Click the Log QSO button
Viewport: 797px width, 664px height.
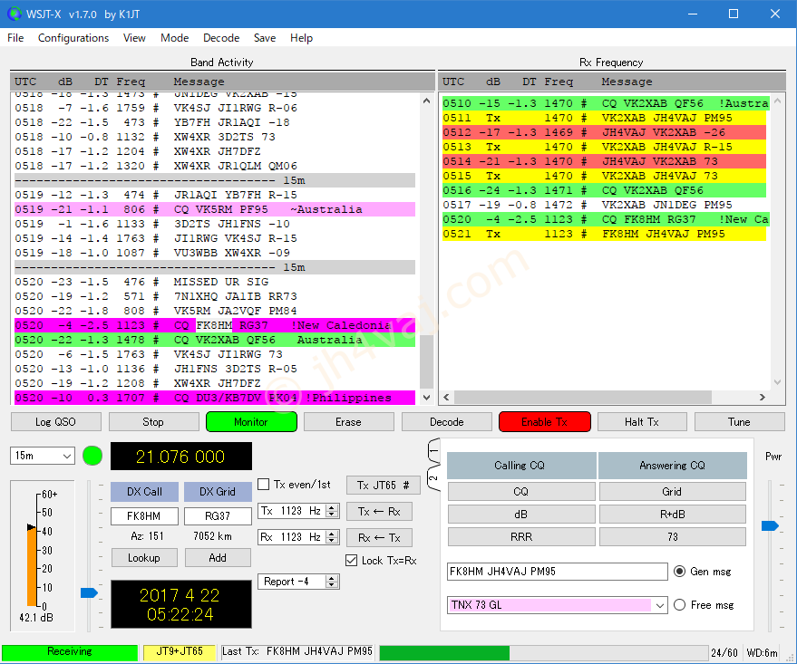(55, 422)
